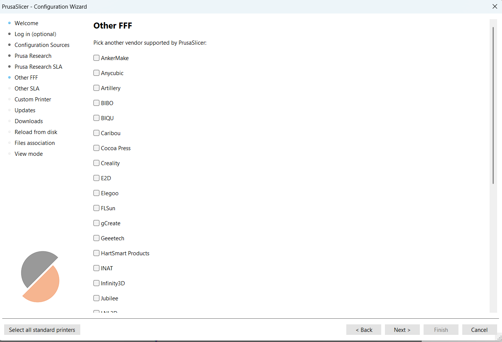Tick the Geeetech vendor checkbox
The image size is (502, 342).
click(96, 238)
